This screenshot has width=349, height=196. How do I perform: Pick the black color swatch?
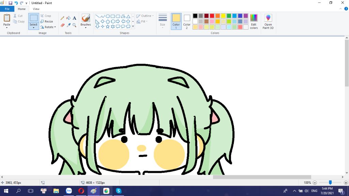pyautogui.click(x=195, y=16)
